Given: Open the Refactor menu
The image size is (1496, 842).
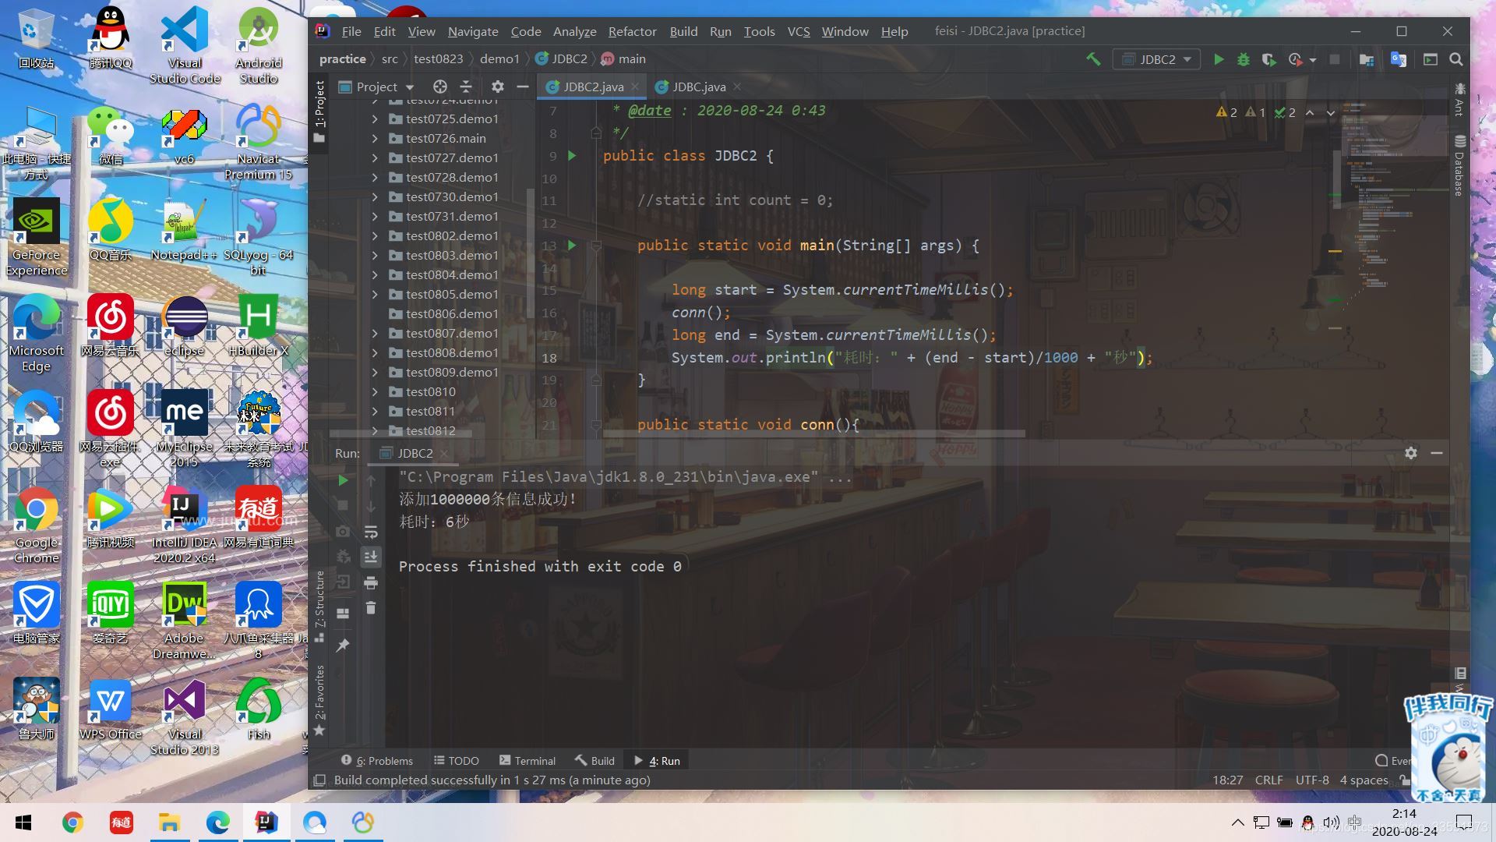Looking at the screenshot, I should click(x=632, y=31).
